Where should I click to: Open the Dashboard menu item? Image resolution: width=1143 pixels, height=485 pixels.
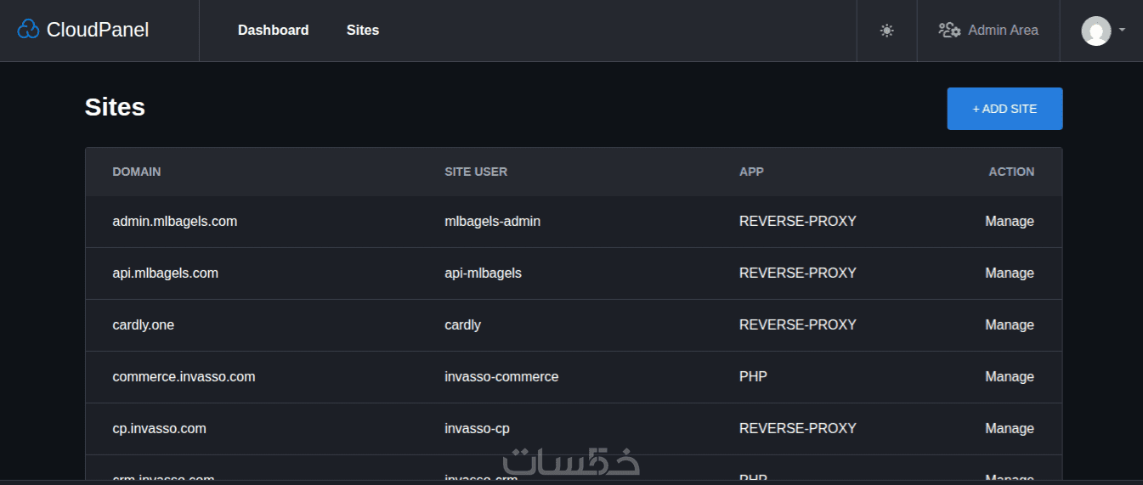(273, 30)
